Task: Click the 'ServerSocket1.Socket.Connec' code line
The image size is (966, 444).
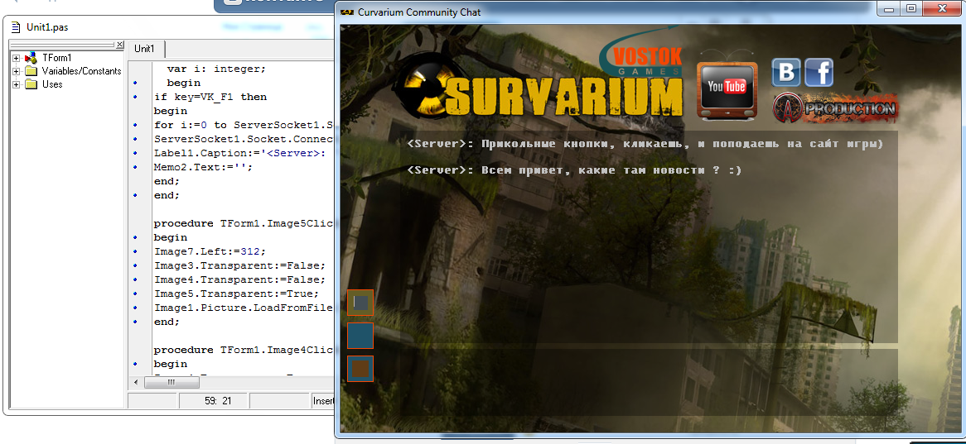Action: click(x=244, y=140)
